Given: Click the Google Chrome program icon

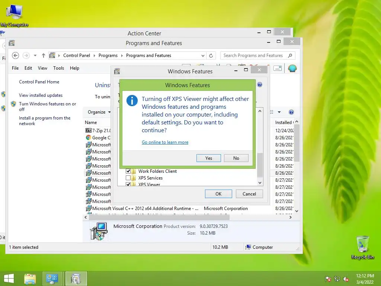Looking at the screenshot, I should pyautogui.click(x=89, y=137).
